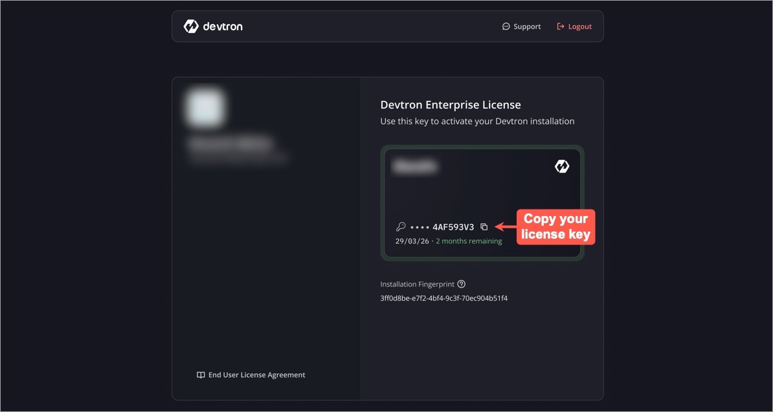The image size is (773, 412).
Task: Copy the license key using the copy icon
Action: click(484, 226)
